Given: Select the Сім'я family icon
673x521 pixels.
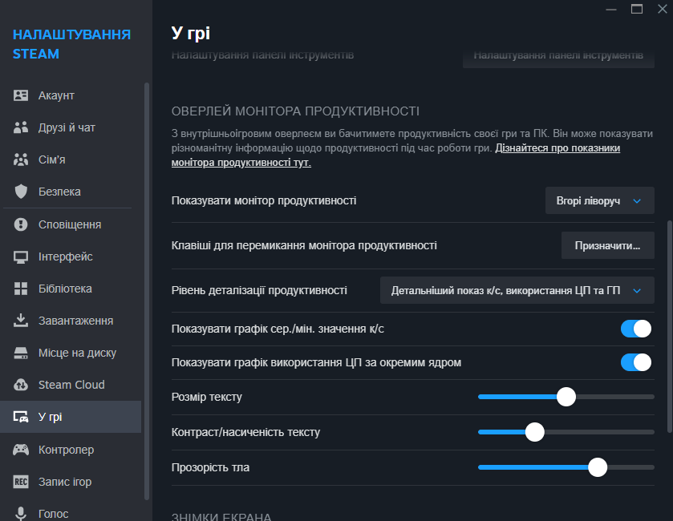Looking at the screenshot, I should pyautogui.click(x=22, y=160).
